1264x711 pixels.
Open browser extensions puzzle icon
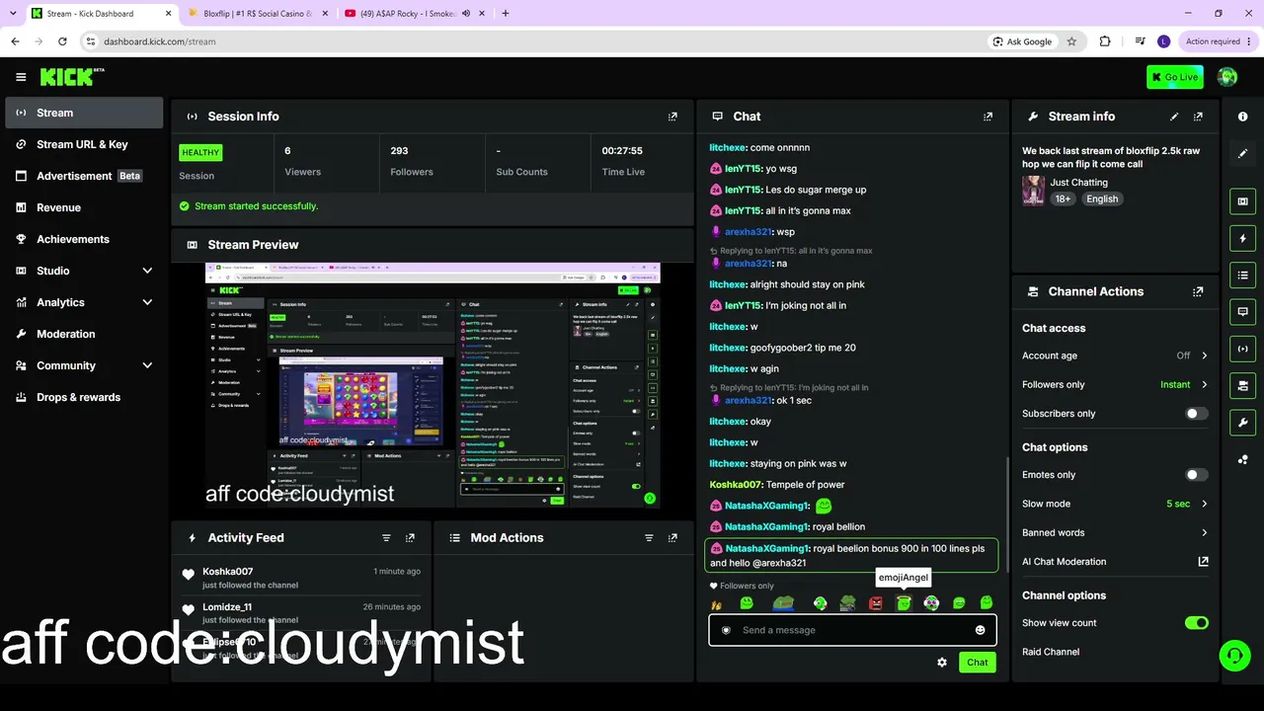1105,41
